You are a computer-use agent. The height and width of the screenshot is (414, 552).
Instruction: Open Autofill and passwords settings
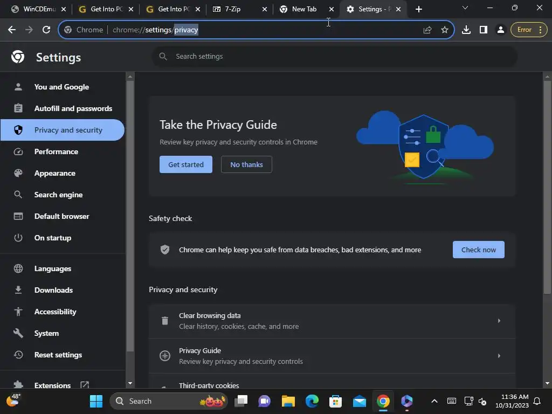click(x=62, y=108)
